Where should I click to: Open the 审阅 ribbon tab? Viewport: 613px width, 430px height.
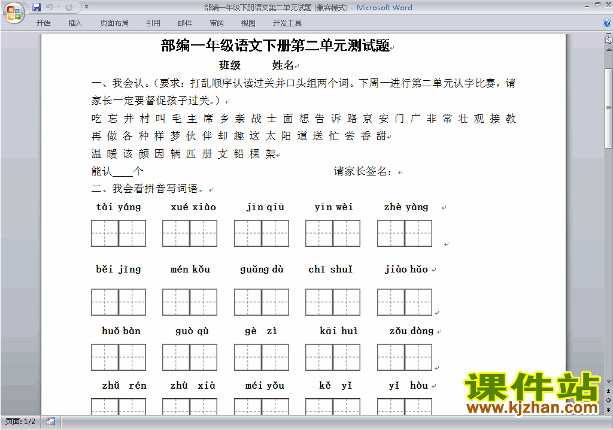217,23
